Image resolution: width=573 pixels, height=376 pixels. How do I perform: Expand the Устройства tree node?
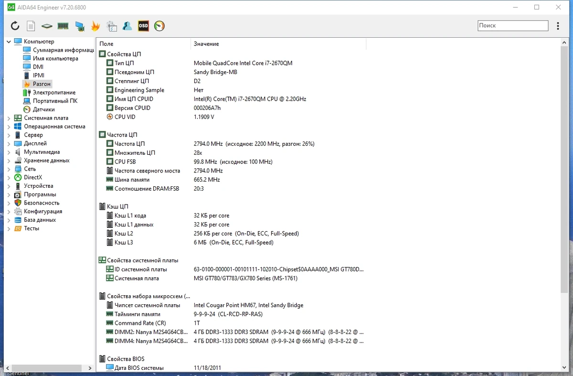(9, 186)
